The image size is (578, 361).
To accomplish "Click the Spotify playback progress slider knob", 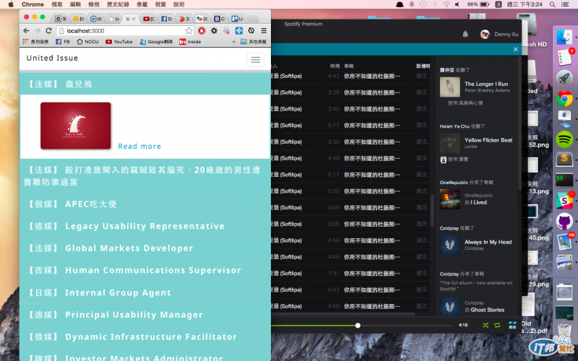I will [358, 326].
